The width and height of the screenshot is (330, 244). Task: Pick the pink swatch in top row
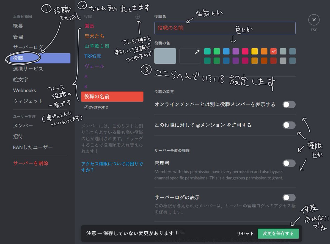245,52
